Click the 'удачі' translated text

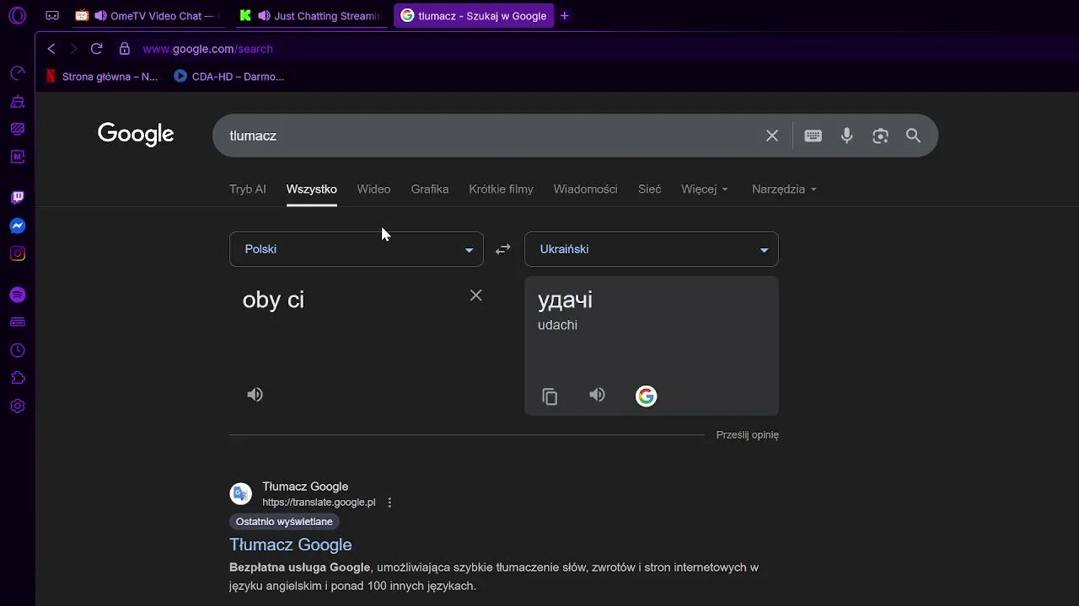566,300
